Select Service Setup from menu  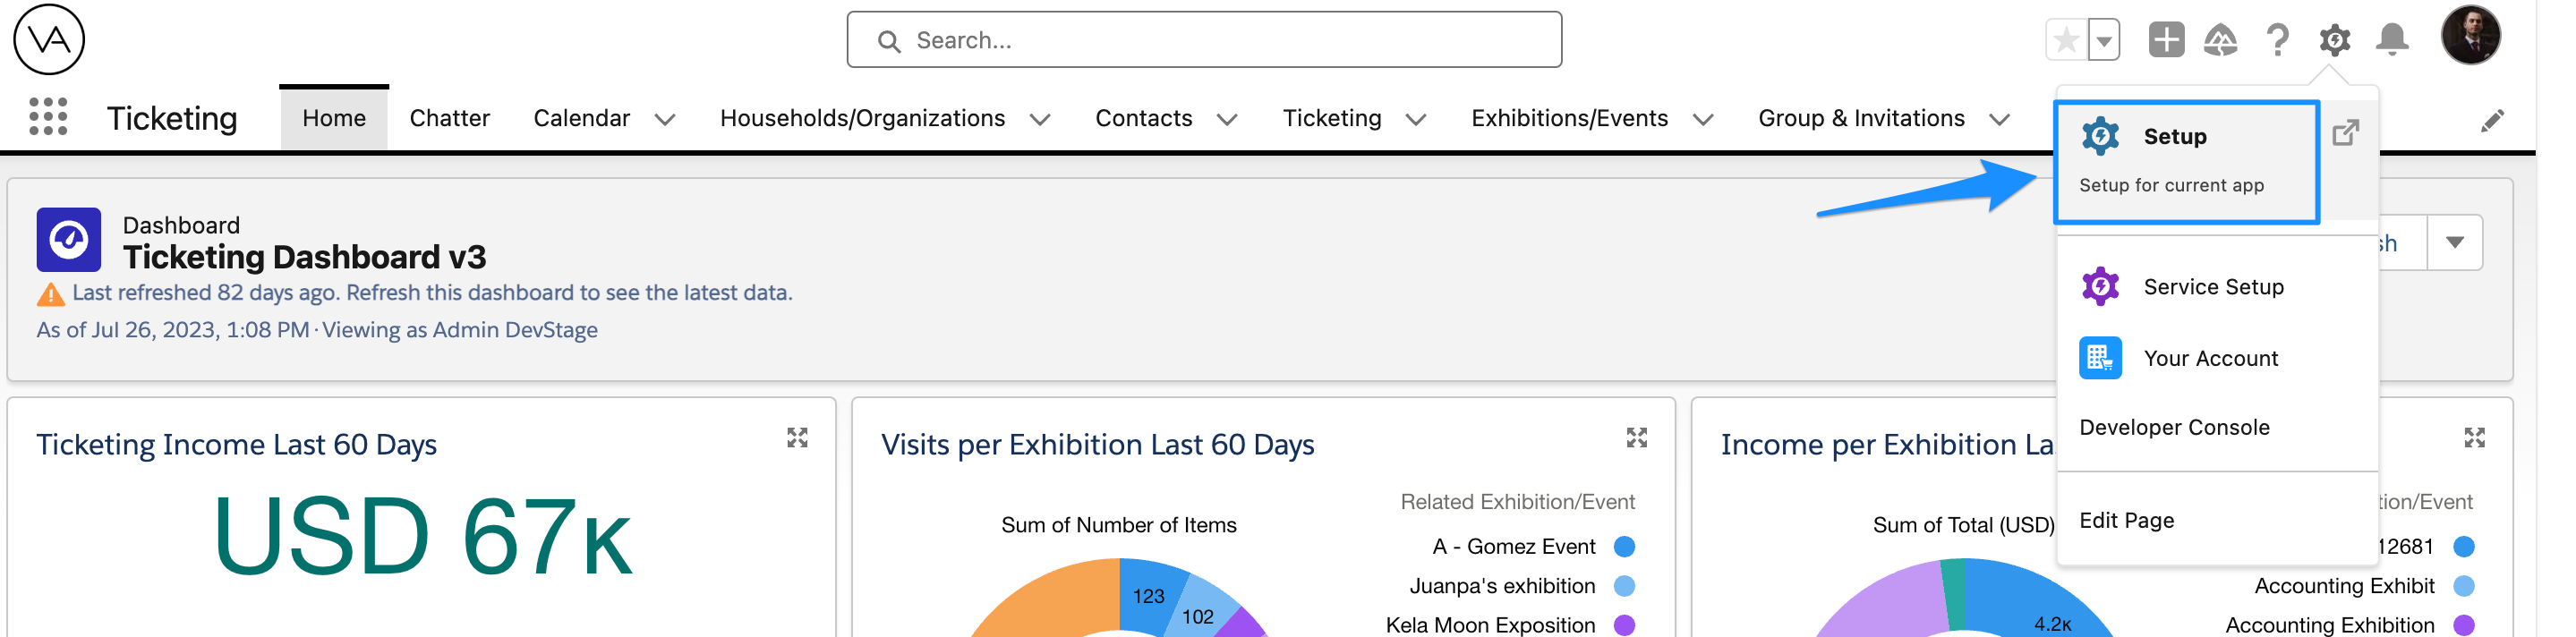[2212, 287]
